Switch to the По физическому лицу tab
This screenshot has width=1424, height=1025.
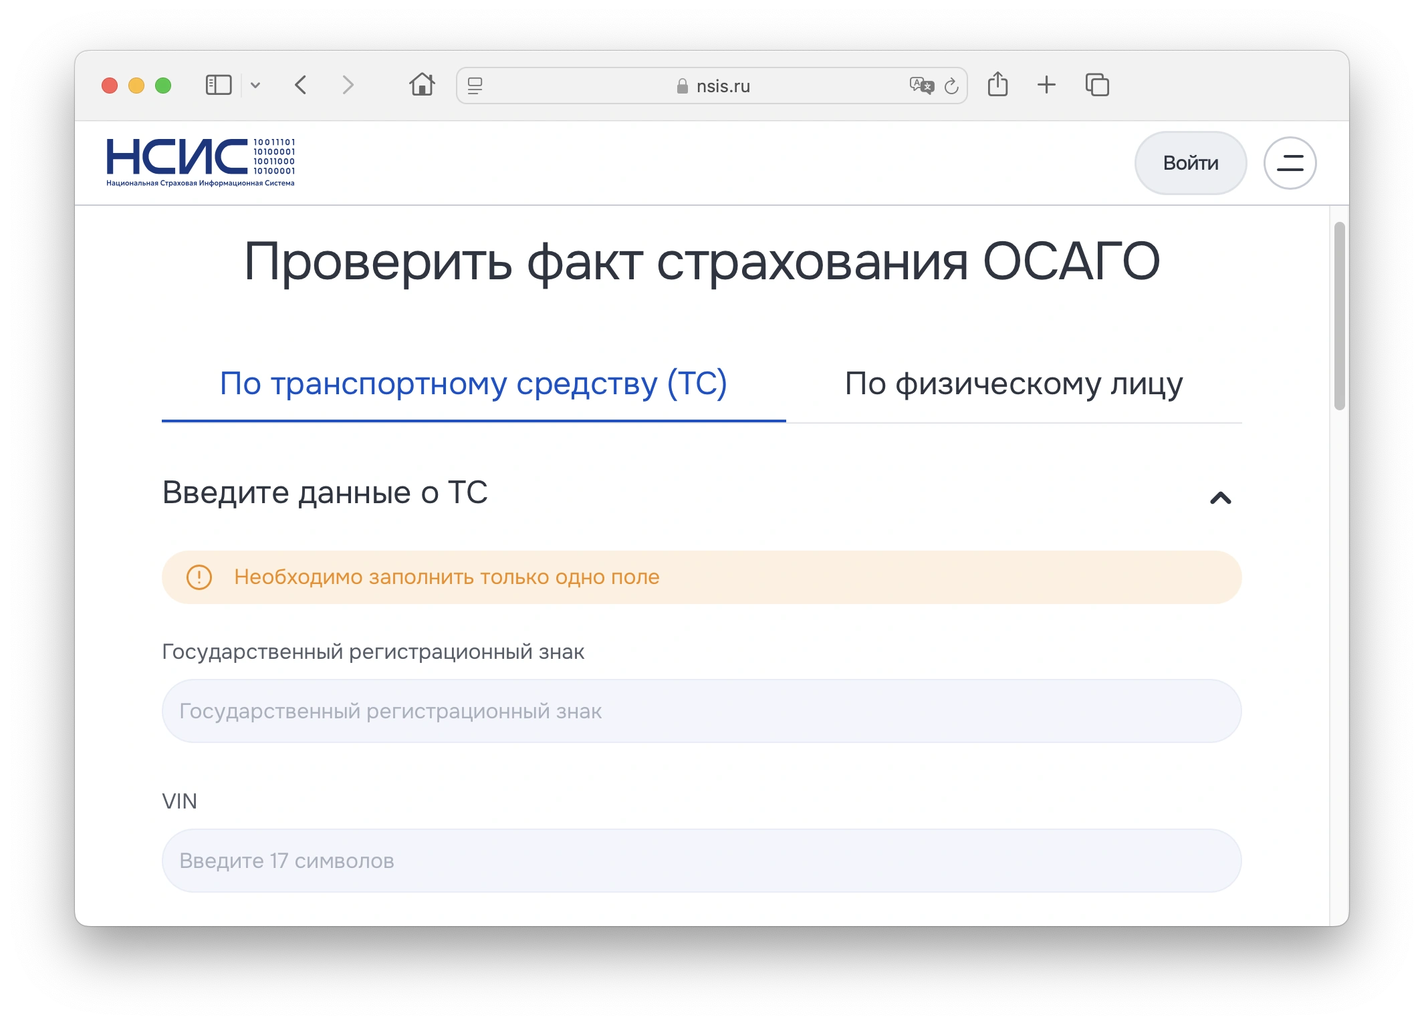pyautogui.click(x=1014, y=384)
